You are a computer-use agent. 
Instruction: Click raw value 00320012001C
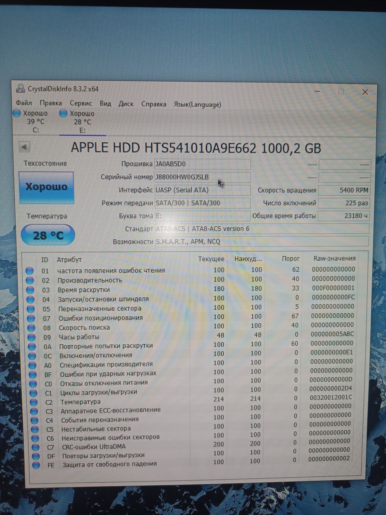point(331,397)
